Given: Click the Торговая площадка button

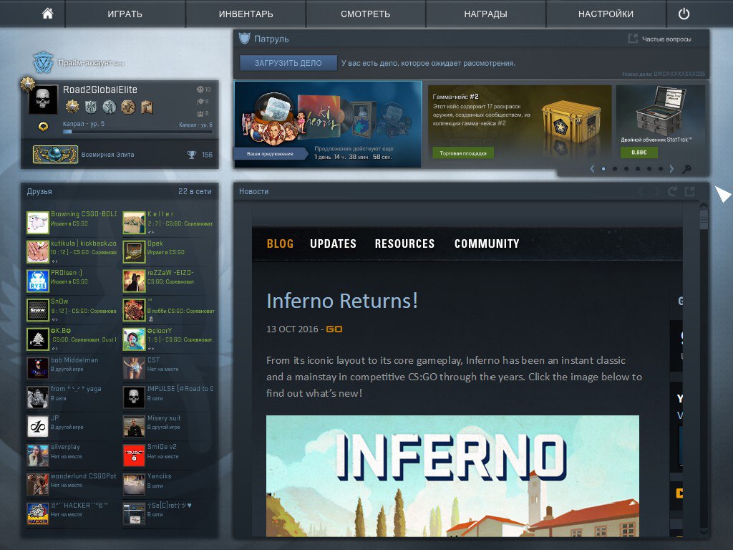Looking at the screenshot, I should tap(463, 153).
